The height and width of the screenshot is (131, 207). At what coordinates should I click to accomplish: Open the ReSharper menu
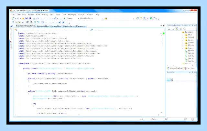pyautogui.click(x=72, y=15)
